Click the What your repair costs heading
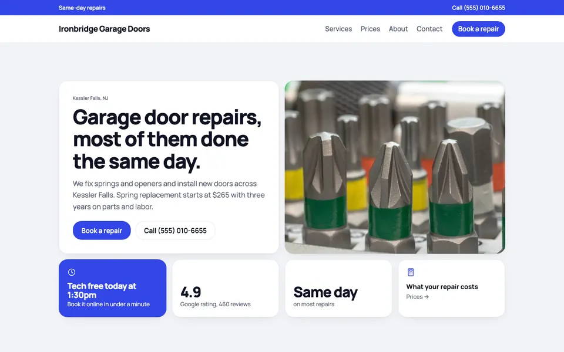The width and height of the screenshot is (564, 352). click(x=442, y=287)
